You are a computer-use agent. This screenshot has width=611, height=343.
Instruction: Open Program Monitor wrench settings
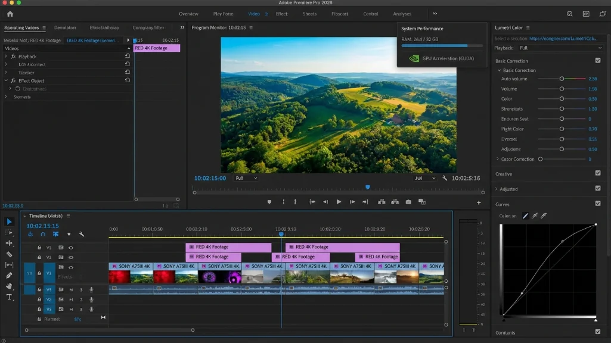pyautogui.click(x=445, y=178)
